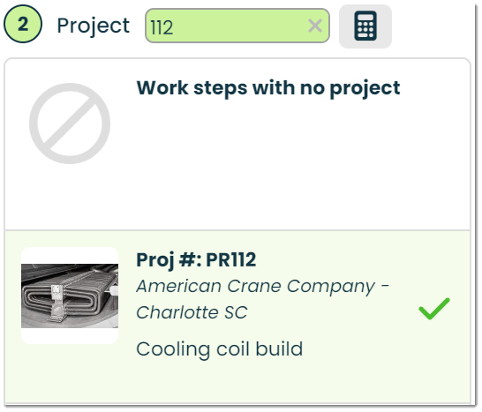The image size is (482, 412).
Task: Click the no-project prohibited circle icon
Action: (x=70, y=124)
